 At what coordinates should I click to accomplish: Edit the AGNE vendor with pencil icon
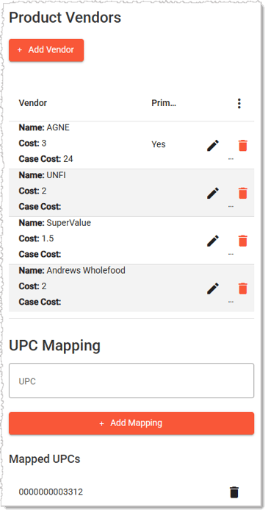pyautogui.click(x=213, y=145)
